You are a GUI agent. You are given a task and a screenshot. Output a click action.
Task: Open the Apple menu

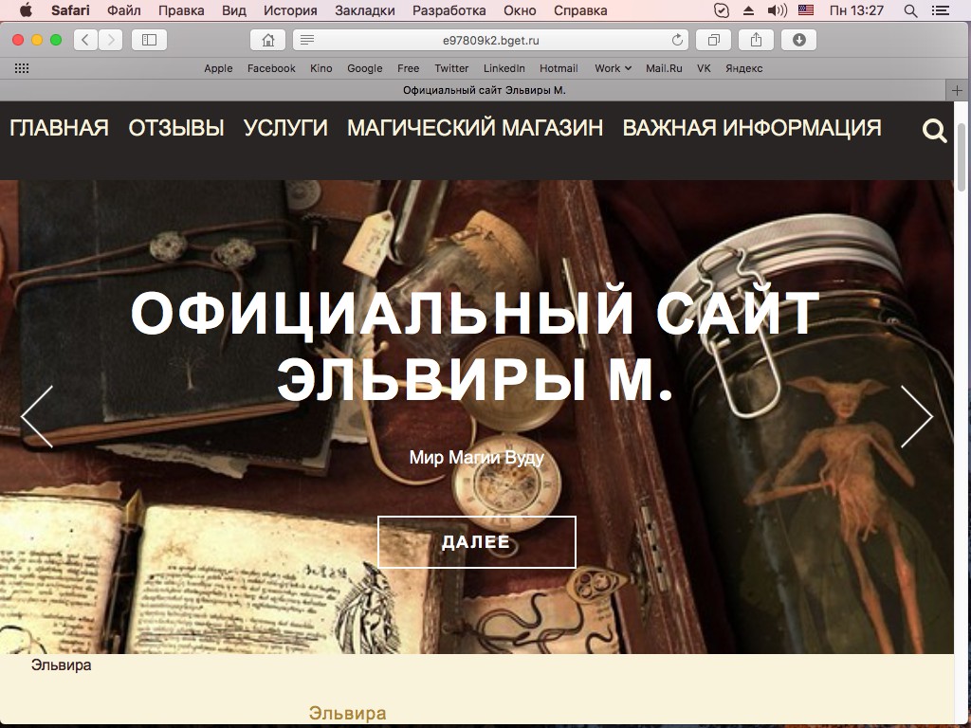26,10
